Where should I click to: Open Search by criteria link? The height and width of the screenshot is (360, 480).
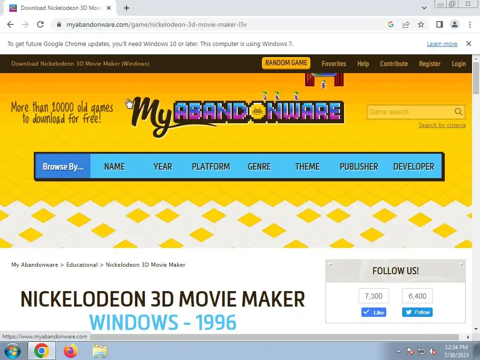coord(442,125)
